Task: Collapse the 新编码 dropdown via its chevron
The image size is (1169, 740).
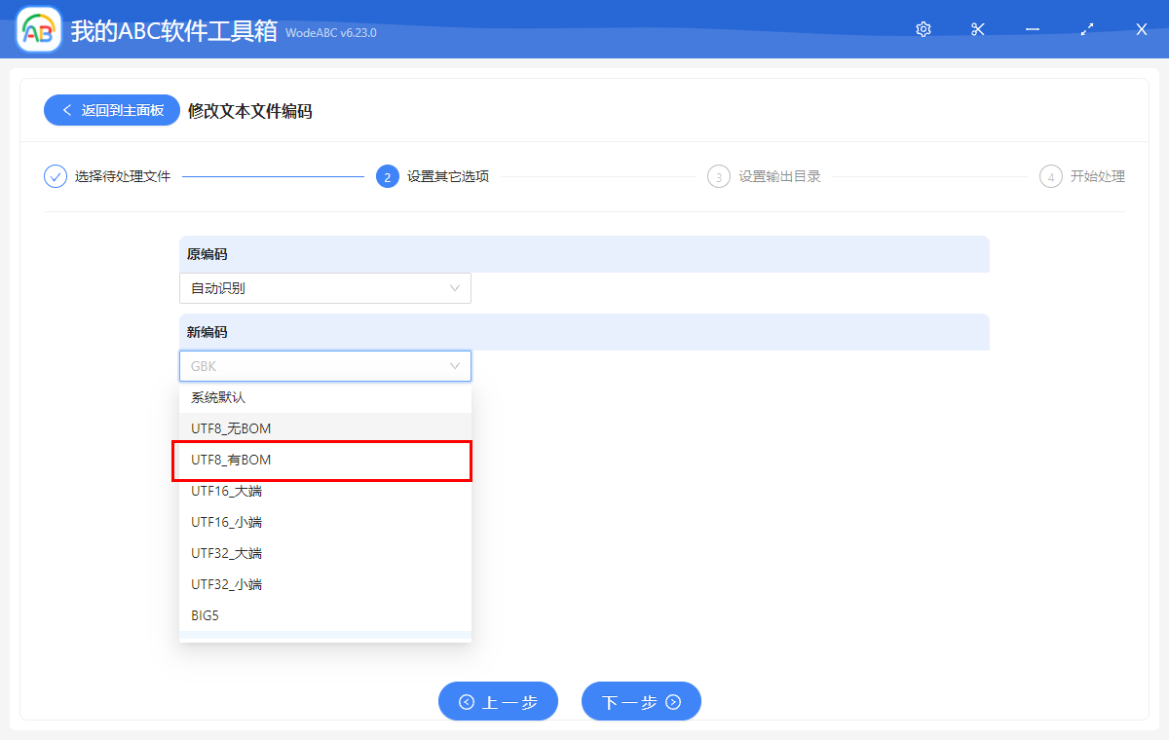Action: tap(455, 365)
